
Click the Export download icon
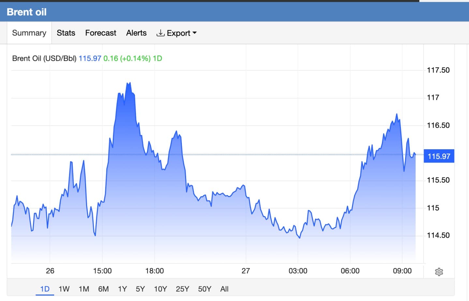160,33
